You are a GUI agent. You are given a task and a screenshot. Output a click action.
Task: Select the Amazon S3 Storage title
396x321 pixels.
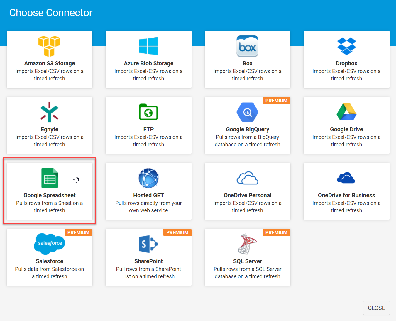pos(50,63)
